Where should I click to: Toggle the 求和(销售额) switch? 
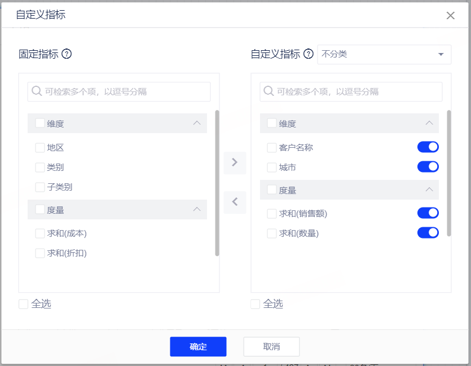(428, 213)
